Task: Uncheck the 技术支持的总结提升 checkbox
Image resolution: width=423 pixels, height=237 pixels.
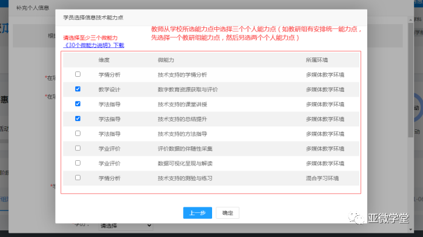Action: [78, 118]
